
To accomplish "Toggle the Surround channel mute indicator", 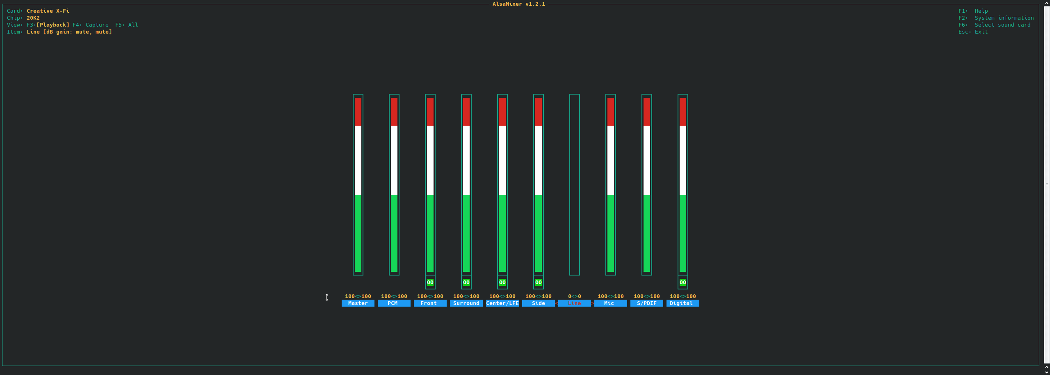I will 466,282.
